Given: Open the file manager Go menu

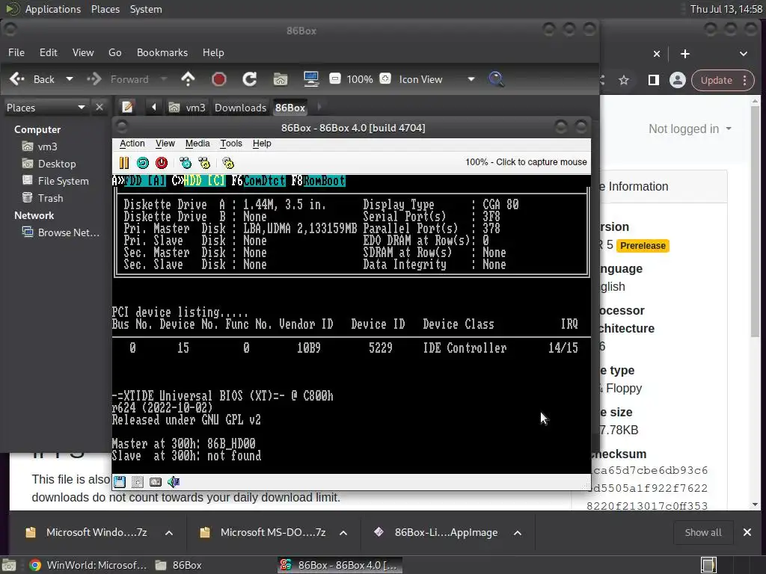Looking at the screenshot, I should [114, 52].
